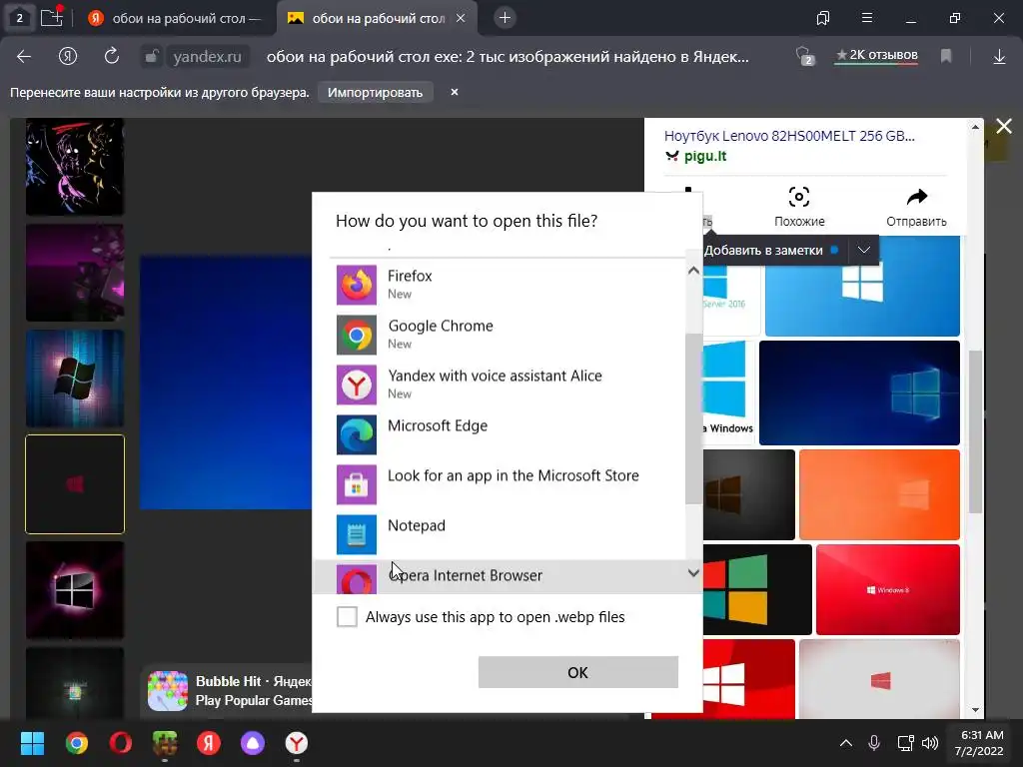Open Minecraft icon on taskbar
Viewport: 1023px width, 767px height.
[x=165, y=743]
